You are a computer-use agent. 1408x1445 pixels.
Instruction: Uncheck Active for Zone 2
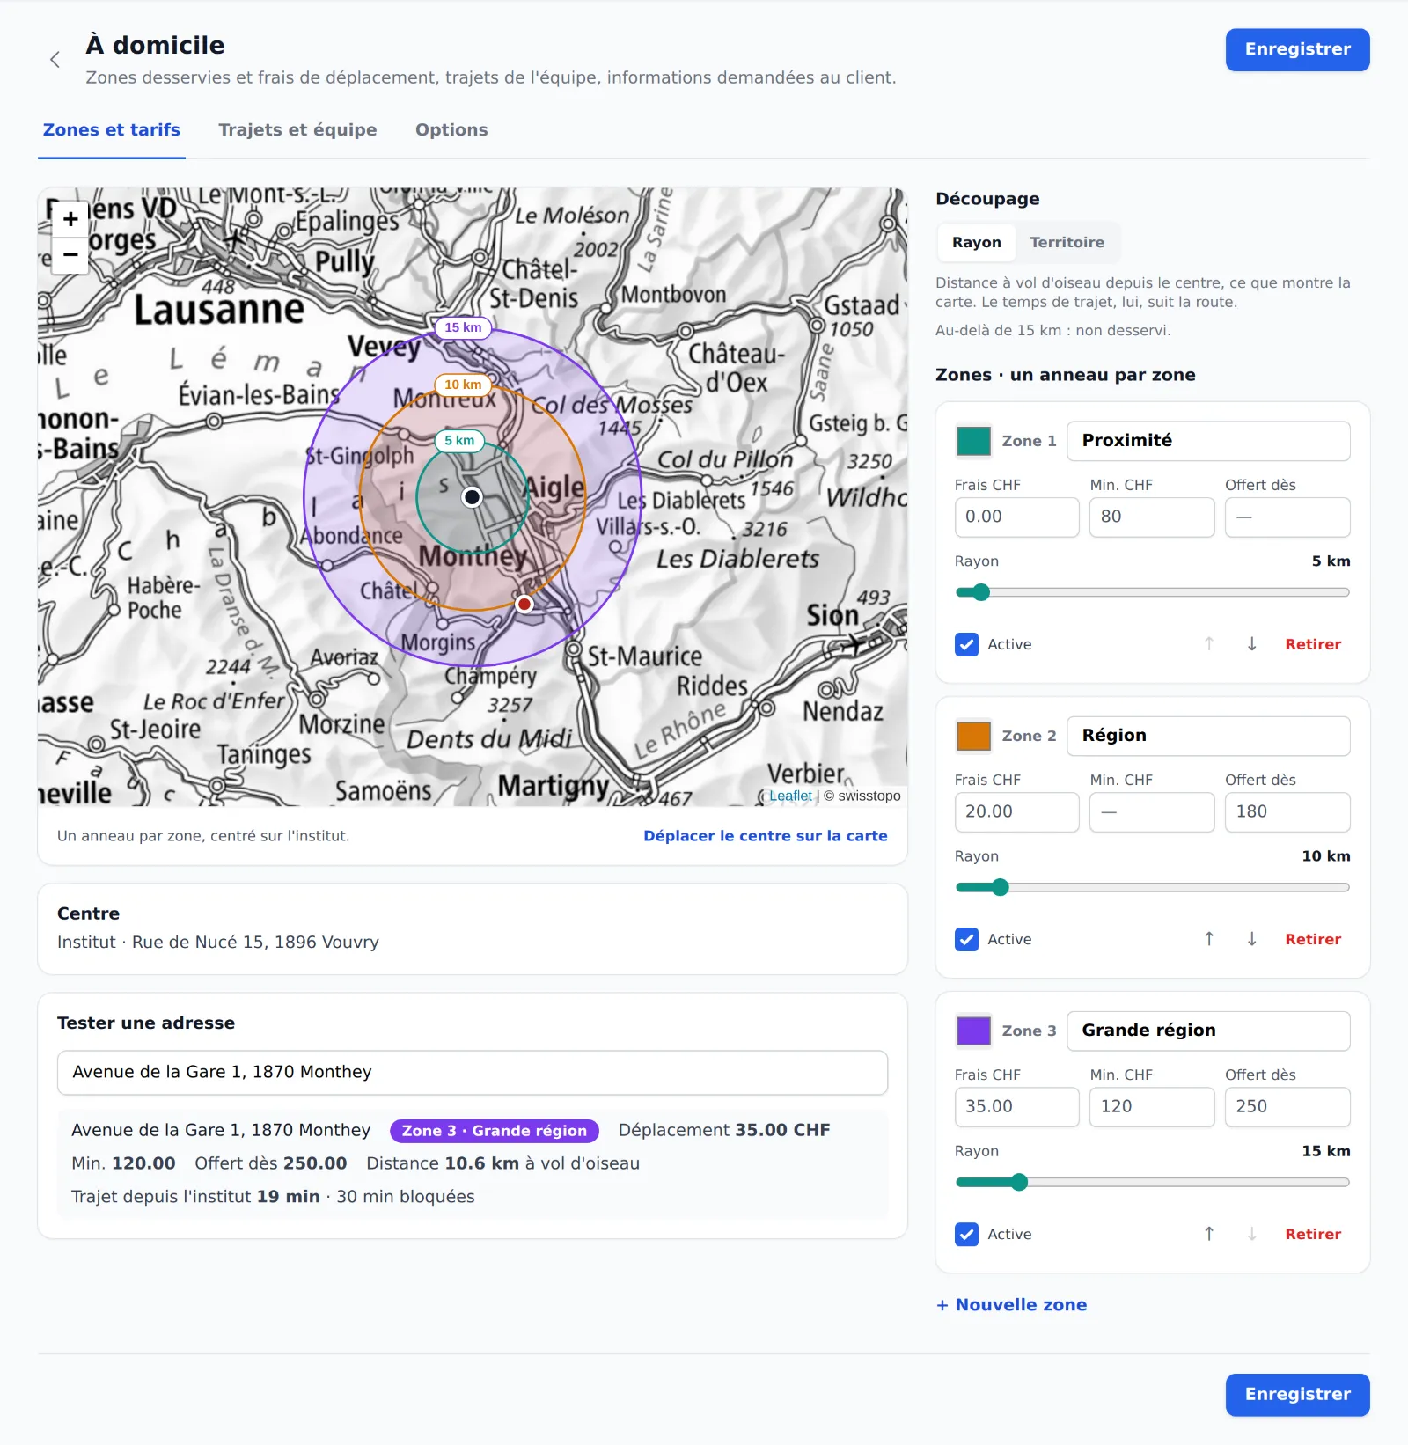[x=966, y=939]
